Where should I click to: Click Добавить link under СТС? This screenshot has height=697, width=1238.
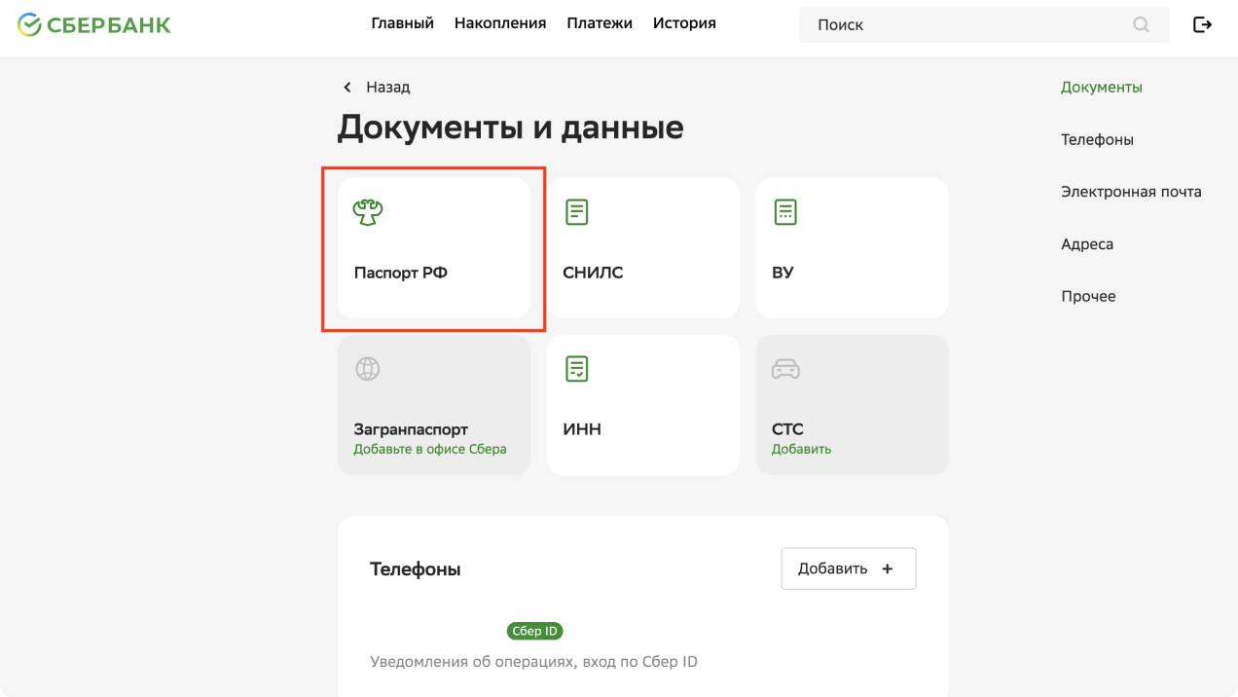click(x=801, y=450)
